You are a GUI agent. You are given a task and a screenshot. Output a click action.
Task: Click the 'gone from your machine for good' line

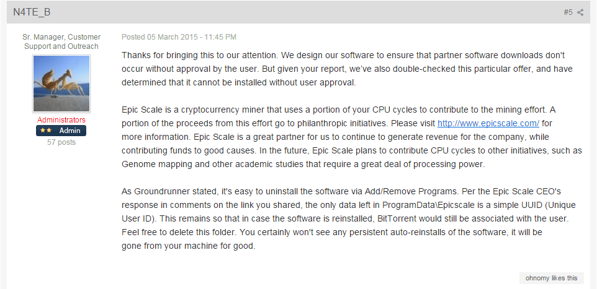tap(189, 246)
